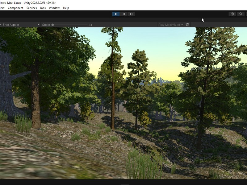Viewport: 247px width, 185px height.
Task: Click the Step frame button
Action: coord(131,14)
